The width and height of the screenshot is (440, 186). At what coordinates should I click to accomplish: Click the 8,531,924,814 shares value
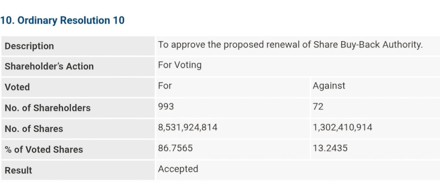coord(188,128)
